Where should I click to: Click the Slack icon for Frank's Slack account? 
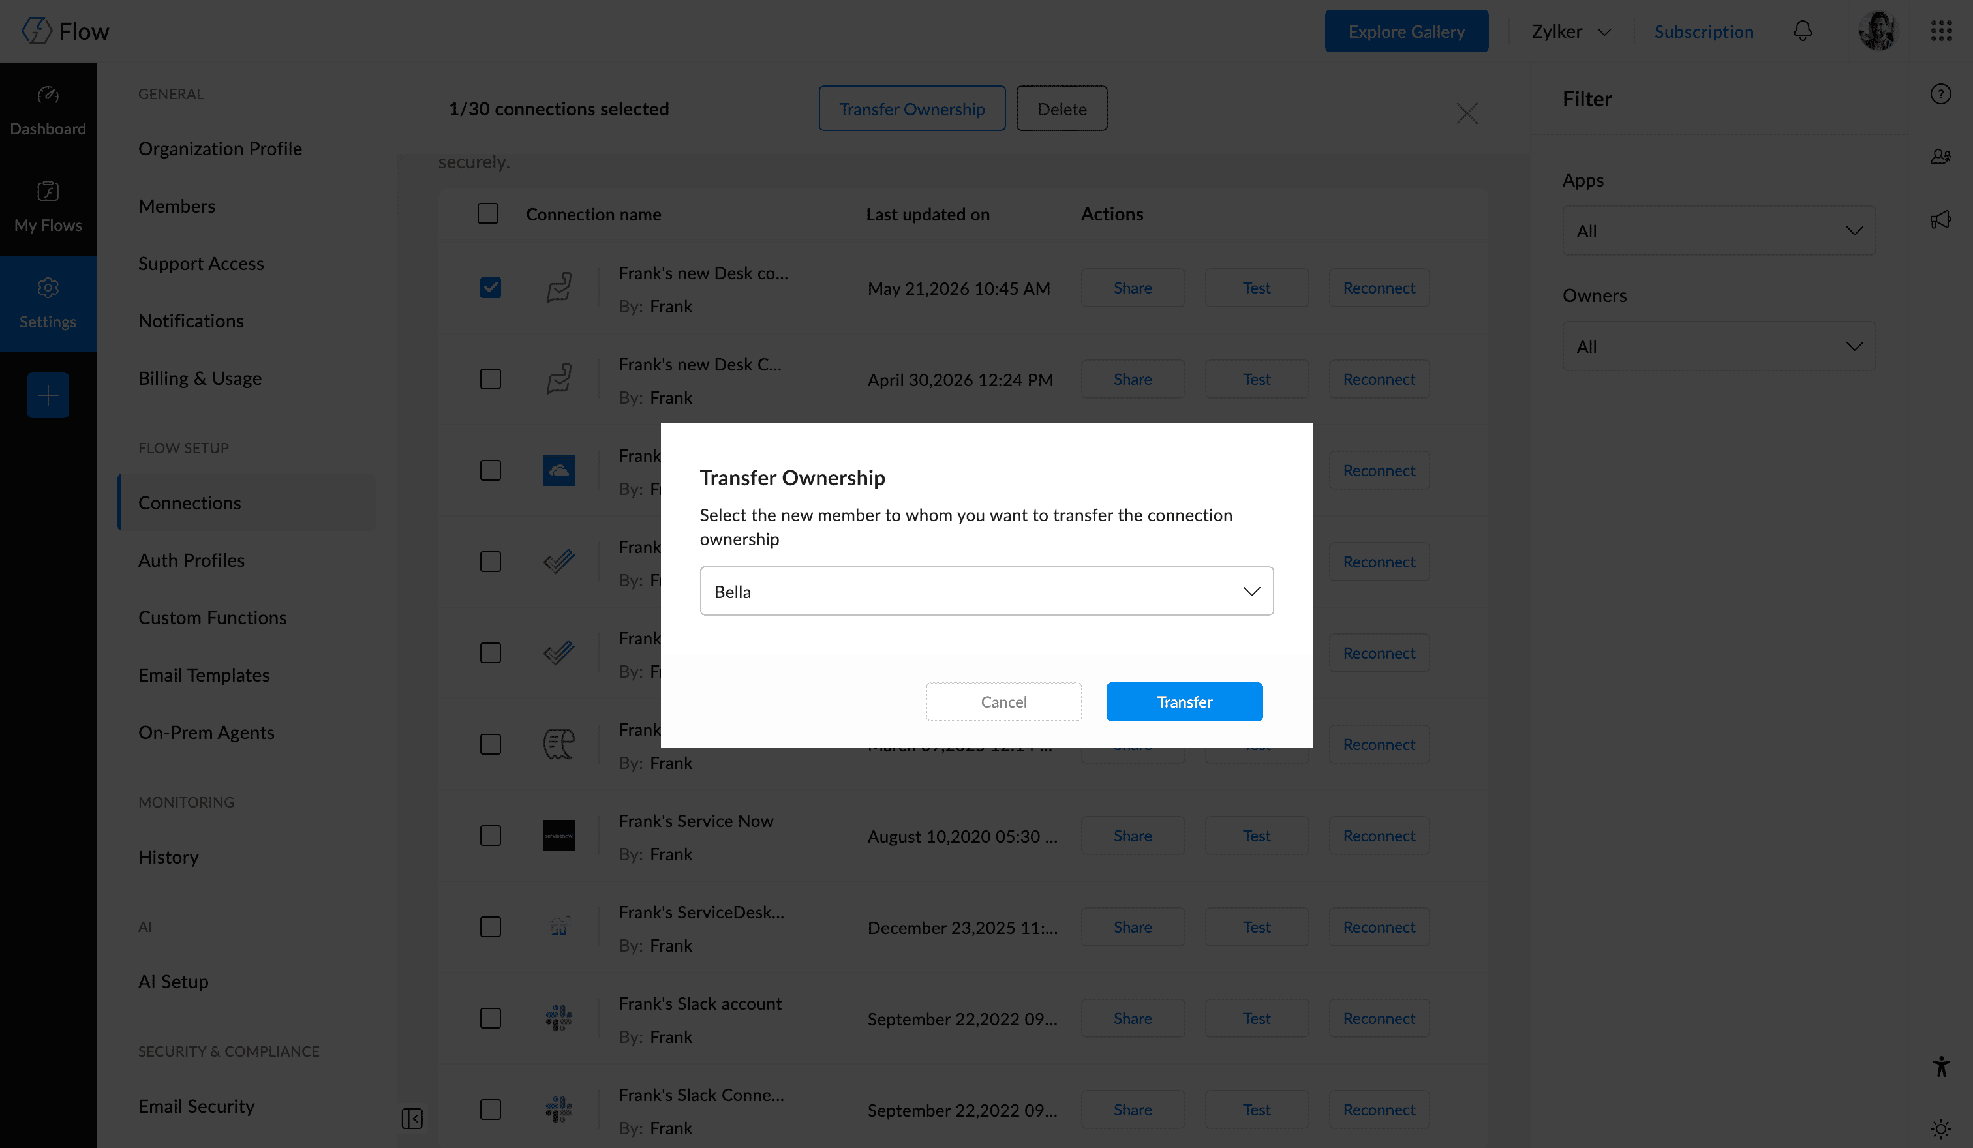[559, 1018]
